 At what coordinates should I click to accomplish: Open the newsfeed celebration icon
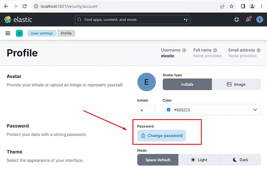248,20
